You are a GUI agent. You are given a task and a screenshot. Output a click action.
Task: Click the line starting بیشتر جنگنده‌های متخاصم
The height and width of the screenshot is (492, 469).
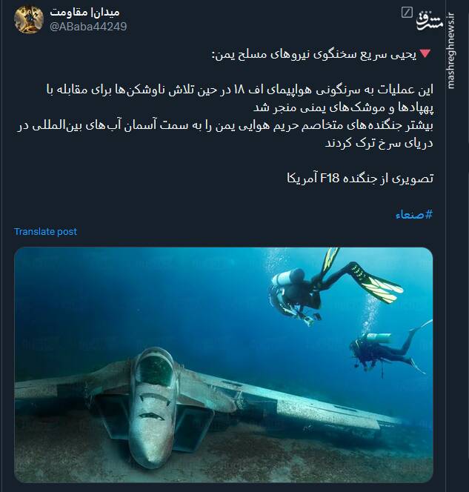tap(225, 125)
